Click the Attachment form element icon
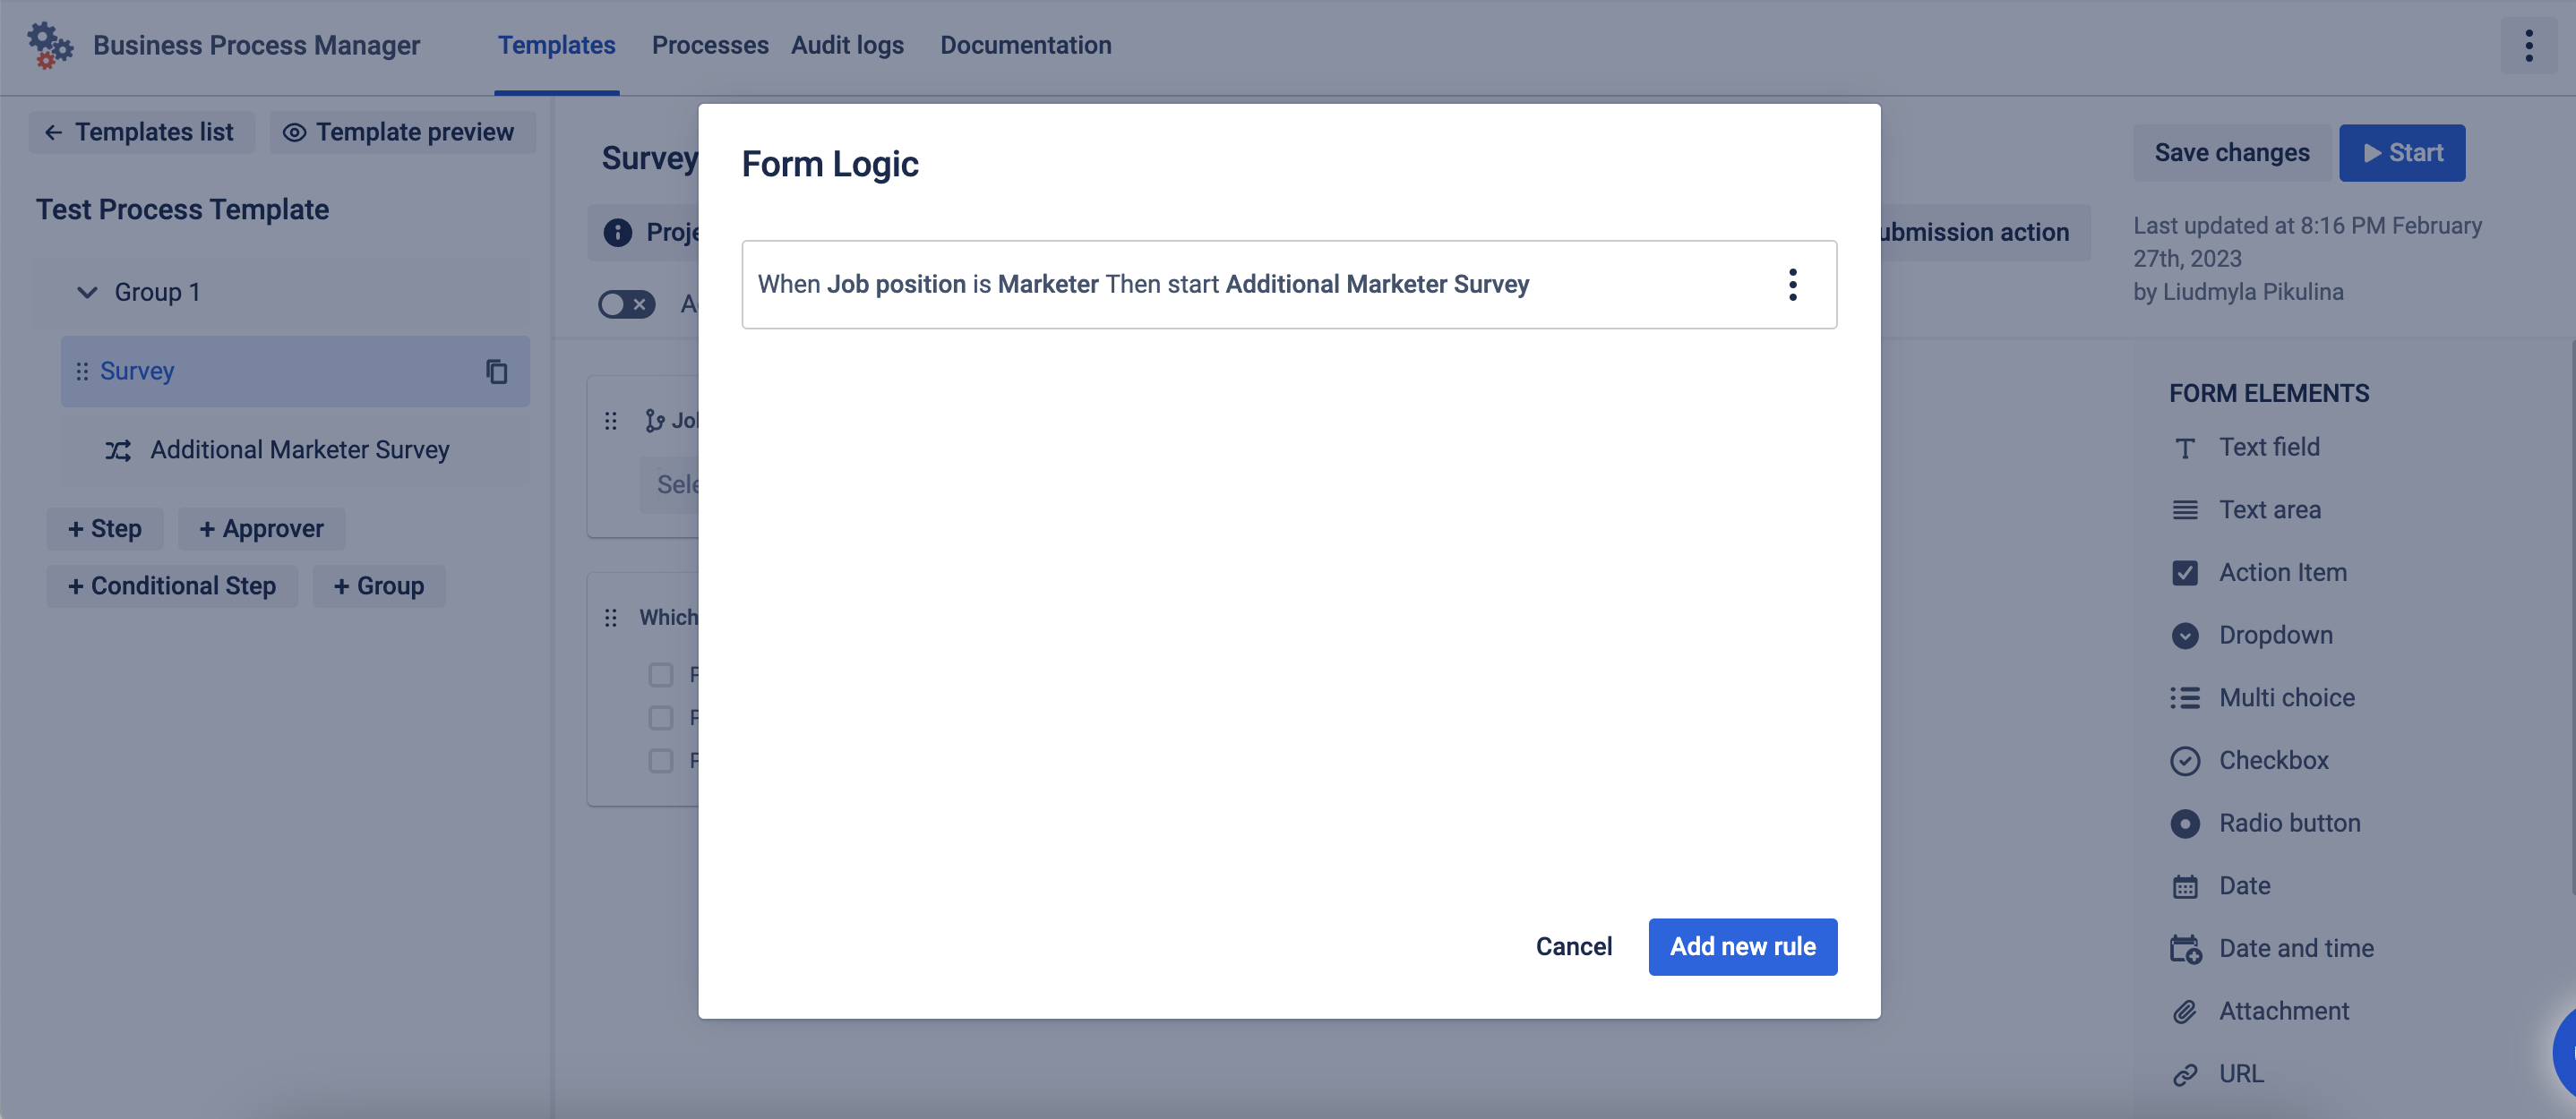Screen dimensions: 2576x1119 (2184, 1011)
